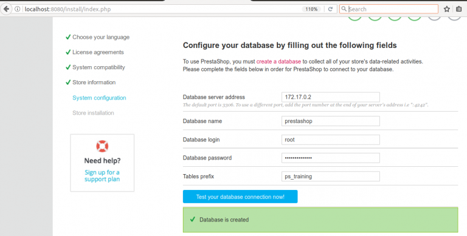467x236 pixels.
Task: Select "System configuration" step
Action: [99, 98]
